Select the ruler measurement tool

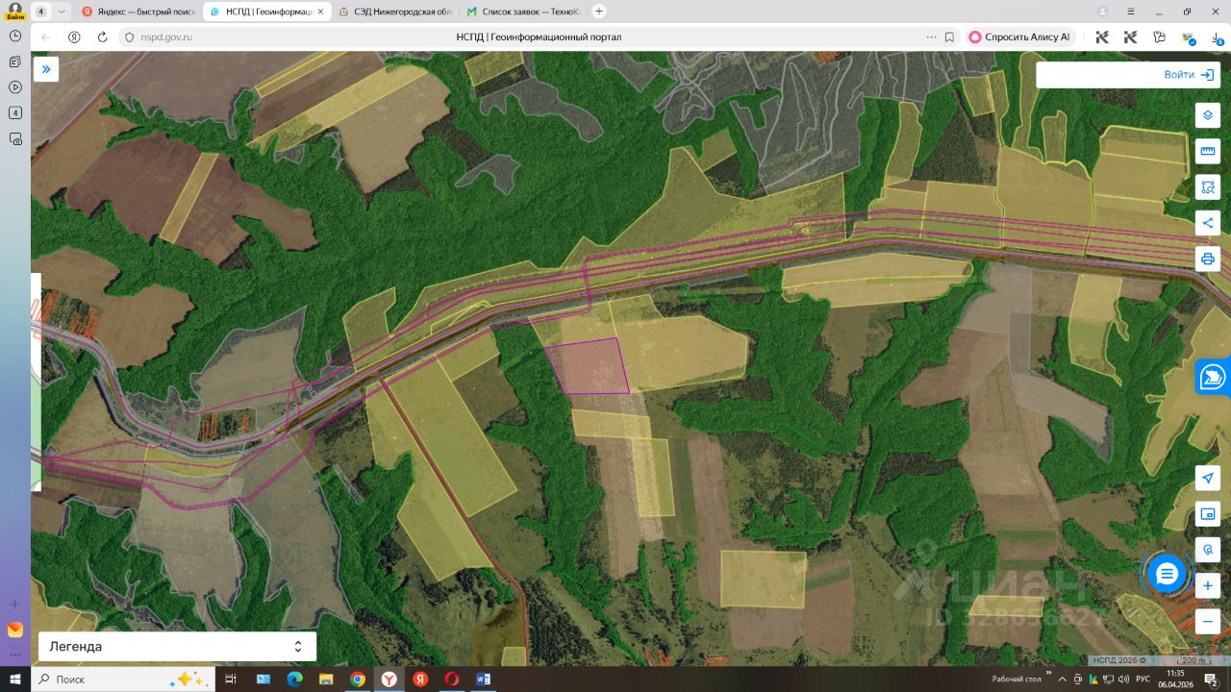[1208, 151]
